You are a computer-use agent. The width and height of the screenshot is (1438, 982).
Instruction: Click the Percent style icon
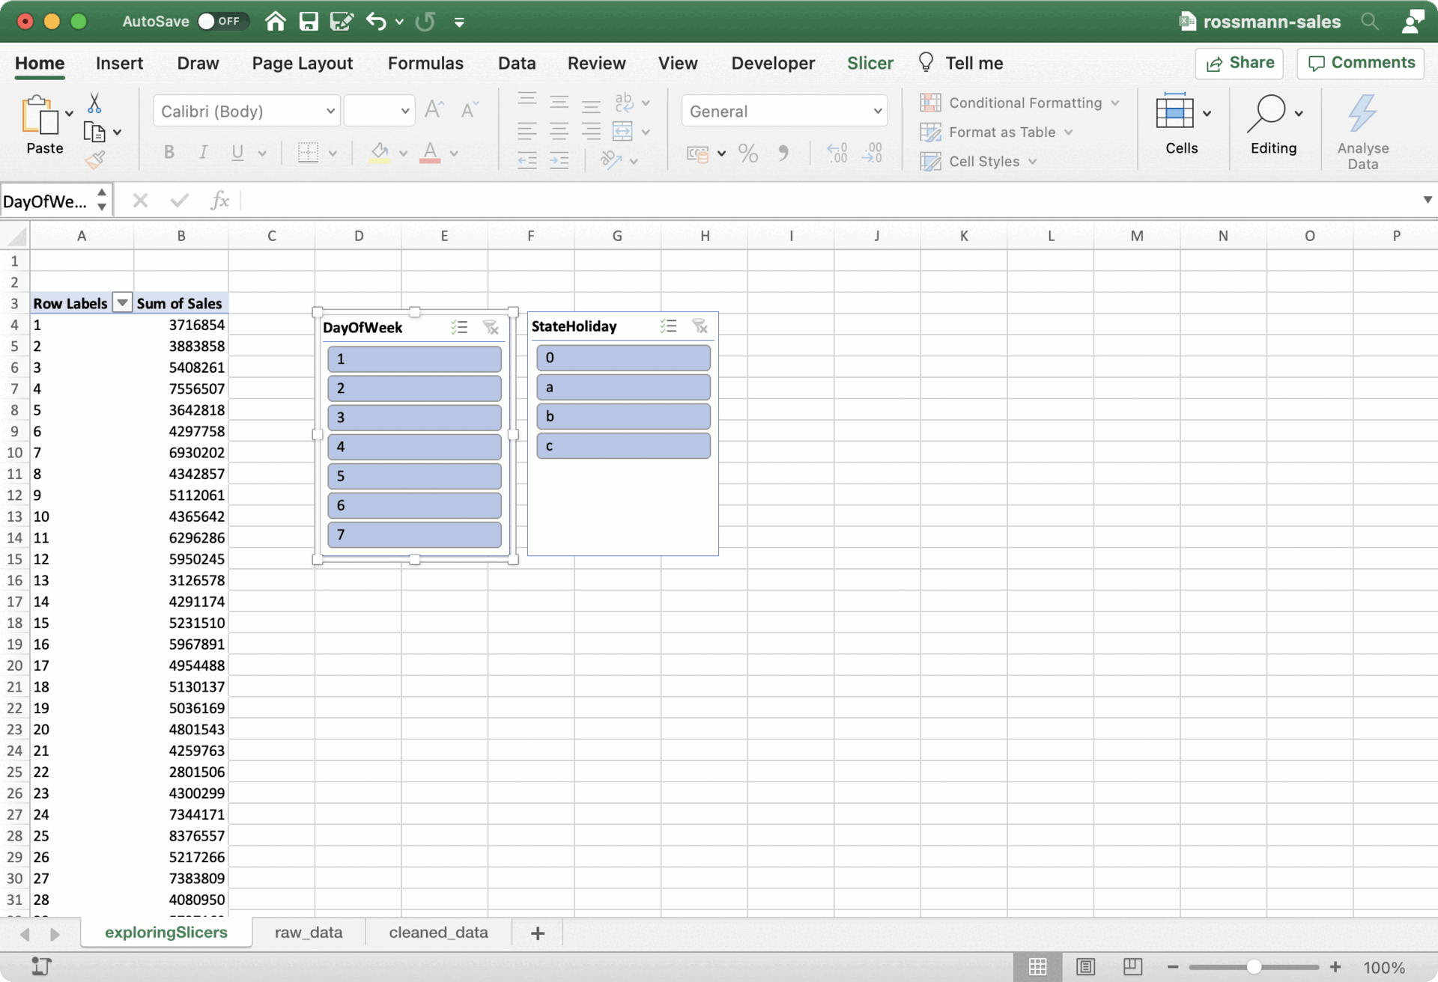[747, 153]
